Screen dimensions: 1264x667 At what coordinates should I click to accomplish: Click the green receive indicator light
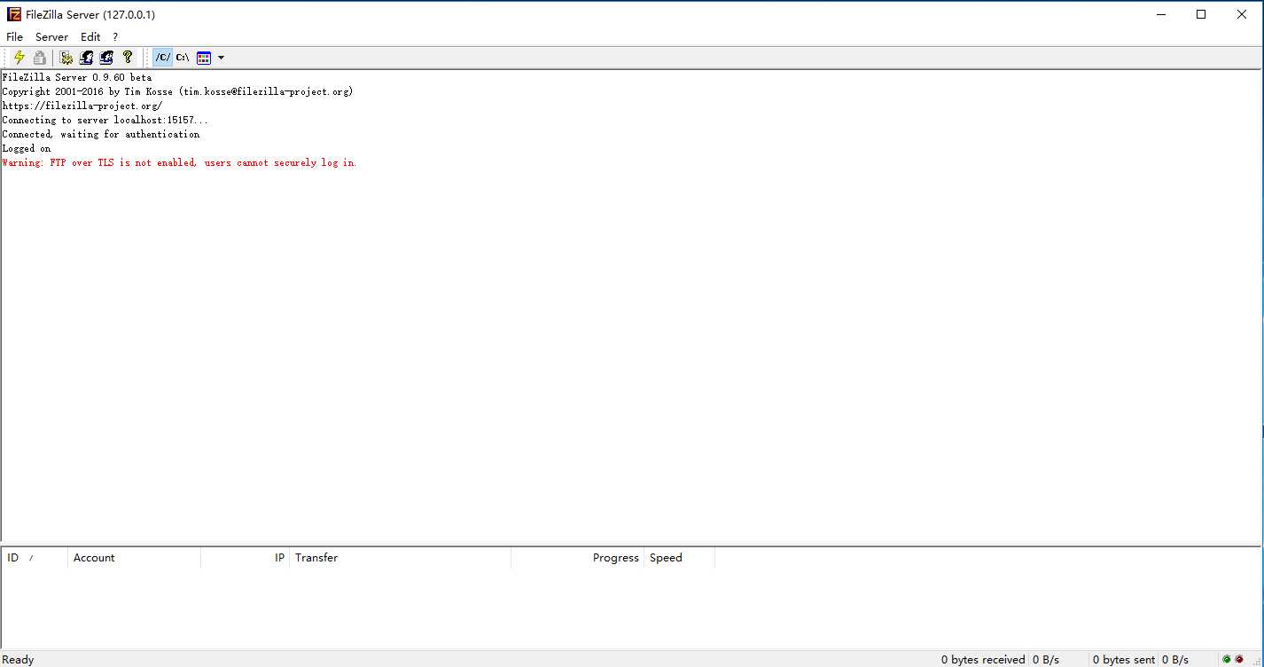point(1227,660)
